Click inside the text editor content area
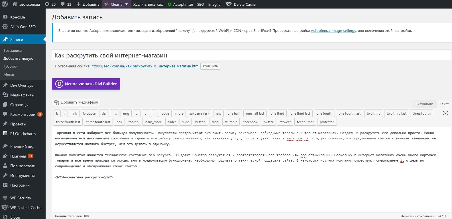 (x=251, y=169)
